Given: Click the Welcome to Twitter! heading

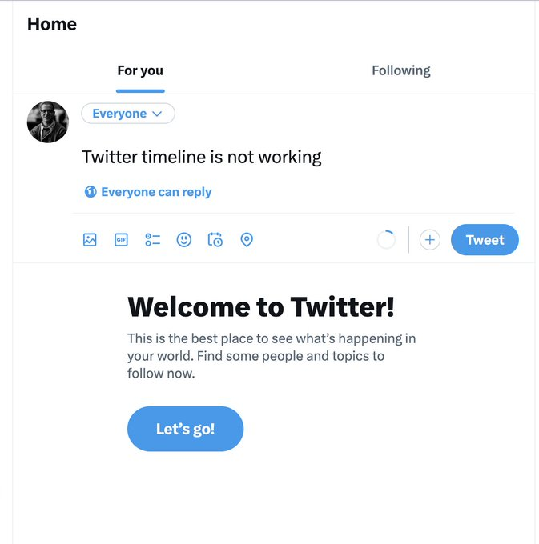Looking at the screenshot, I should (261, 306).
